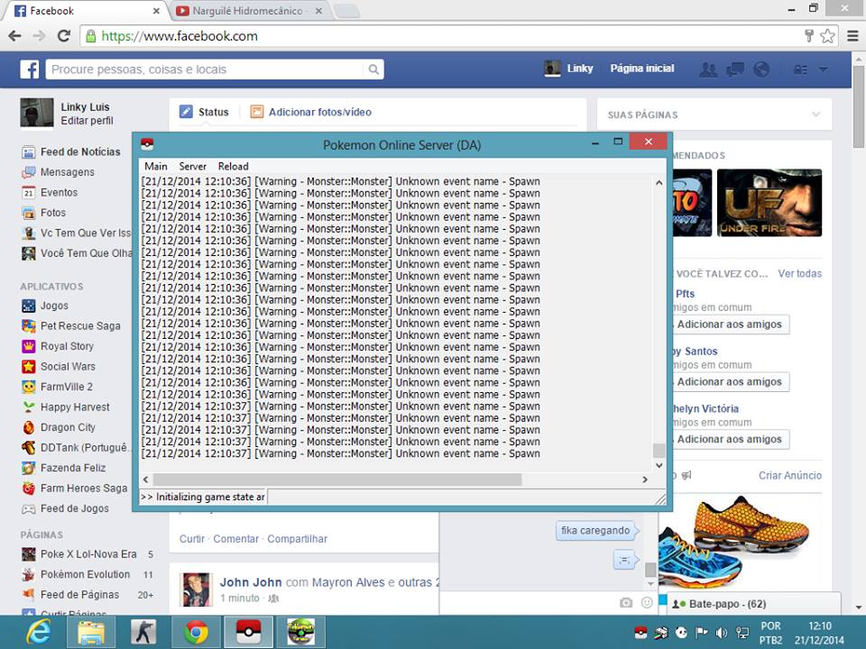
Task: Switch to the Narguilé Hidromecânico tab
Action: 249,11
